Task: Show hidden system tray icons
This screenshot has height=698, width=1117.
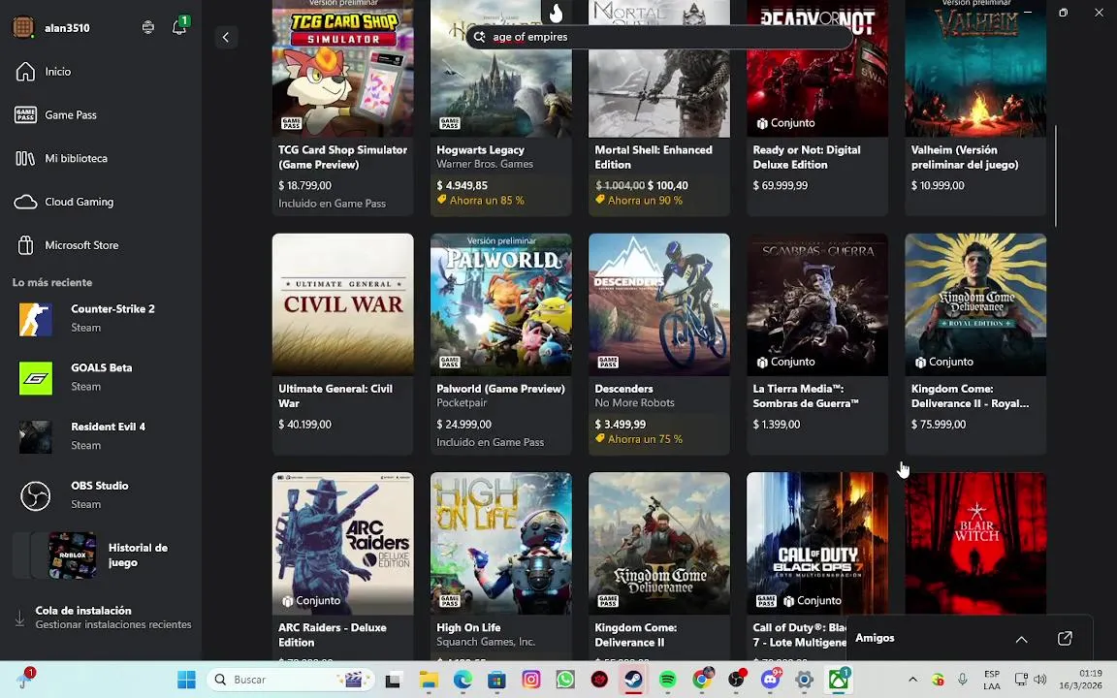Action: coord(912,680)
